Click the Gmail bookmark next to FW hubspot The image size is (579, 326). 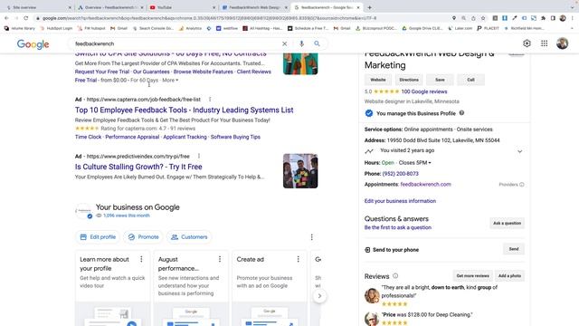(119, 28)
